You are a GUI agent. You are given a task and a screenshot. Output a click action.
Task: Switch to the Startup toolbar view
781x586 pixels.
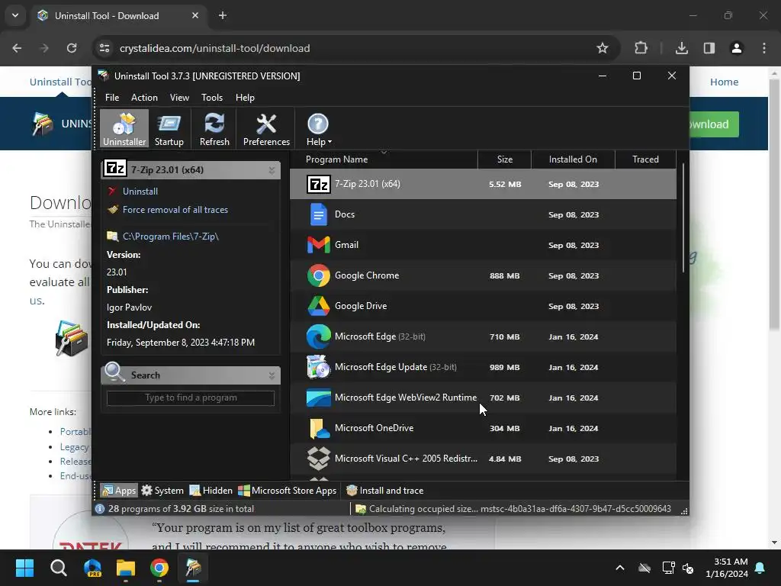click(169, 129)
